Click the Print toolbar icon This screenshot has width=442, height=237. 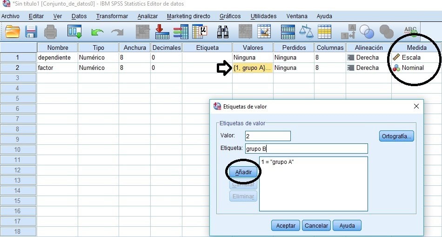[50, 32]
